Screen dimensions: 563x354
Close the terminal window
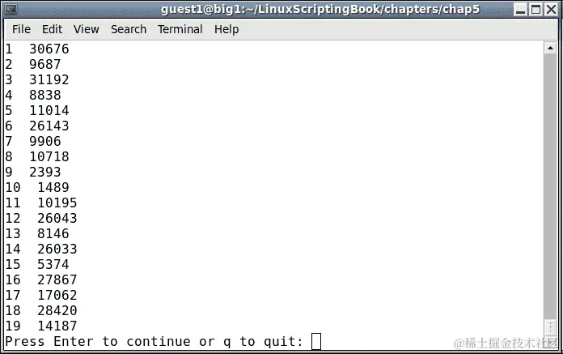point(551,10)
